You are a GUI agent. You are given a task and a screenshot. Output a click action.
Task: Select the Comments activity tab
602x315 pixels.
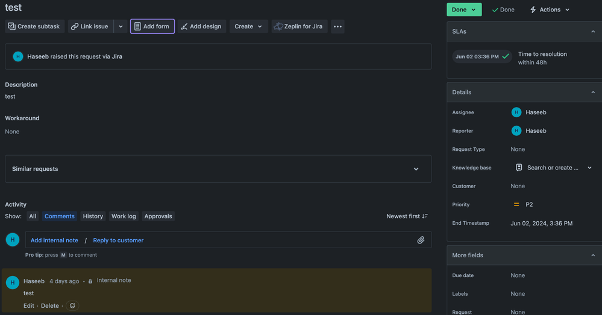point(60,216)
